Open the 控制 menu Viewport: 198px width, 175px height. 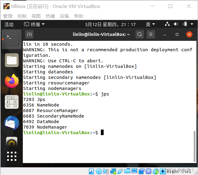(22, 16)
